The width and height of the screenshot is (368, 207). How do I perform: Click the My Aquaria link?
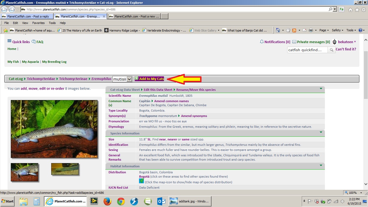30,62
